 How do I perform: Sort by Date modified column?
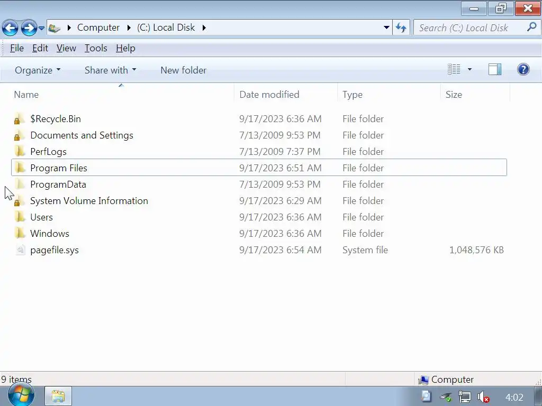(285, 95)
